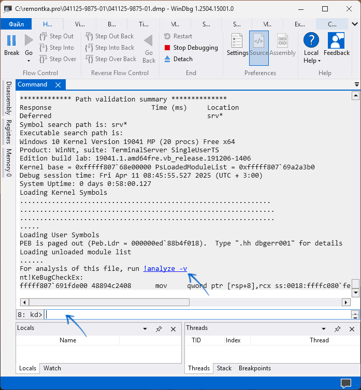Image resolution: width=361 pixels, height=390 pixels.
Task: Click the WinDbg title bar app icon
Action: 7,9
